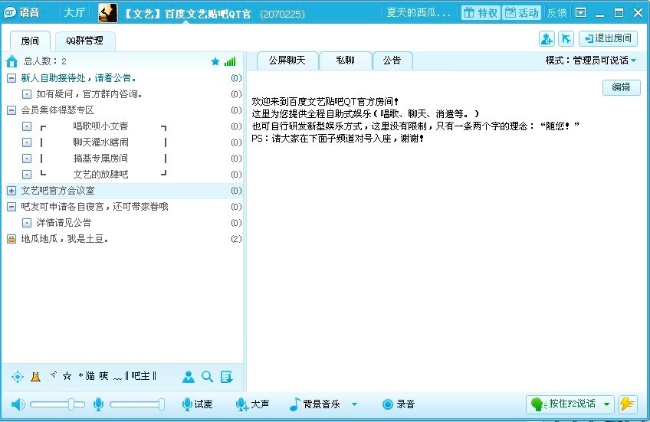Mute the speaker volume icon

pos(18,404)
